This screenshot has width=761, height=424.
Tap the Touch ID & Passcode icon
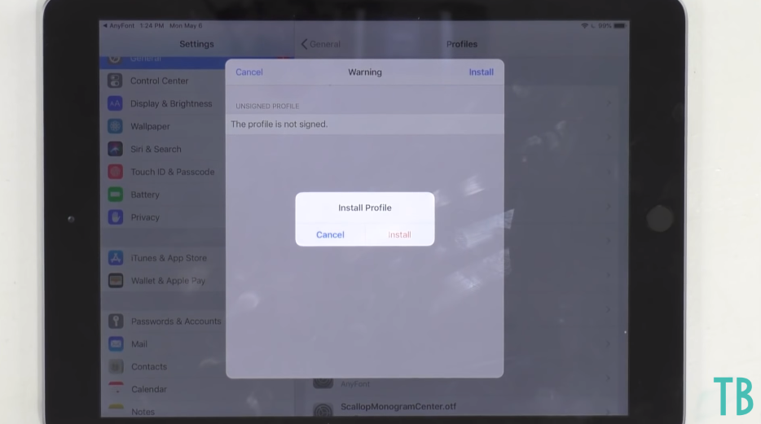tap(115, 172)
